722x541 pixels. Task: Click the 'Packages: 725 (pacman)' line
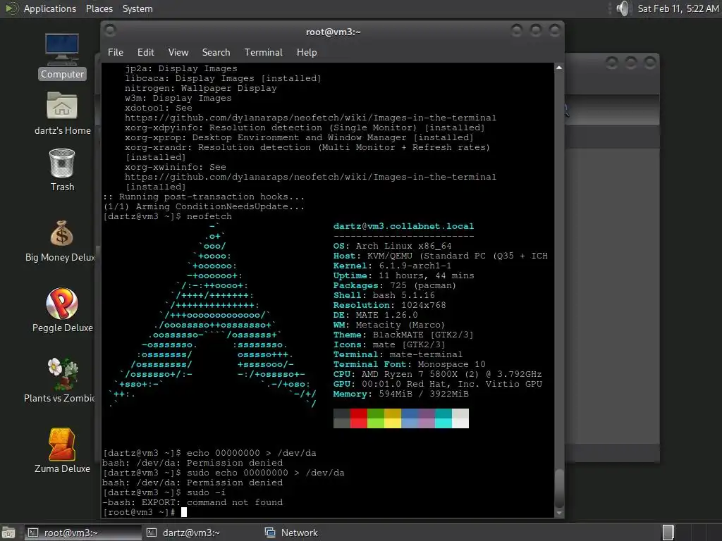click(x=395, y=285)
